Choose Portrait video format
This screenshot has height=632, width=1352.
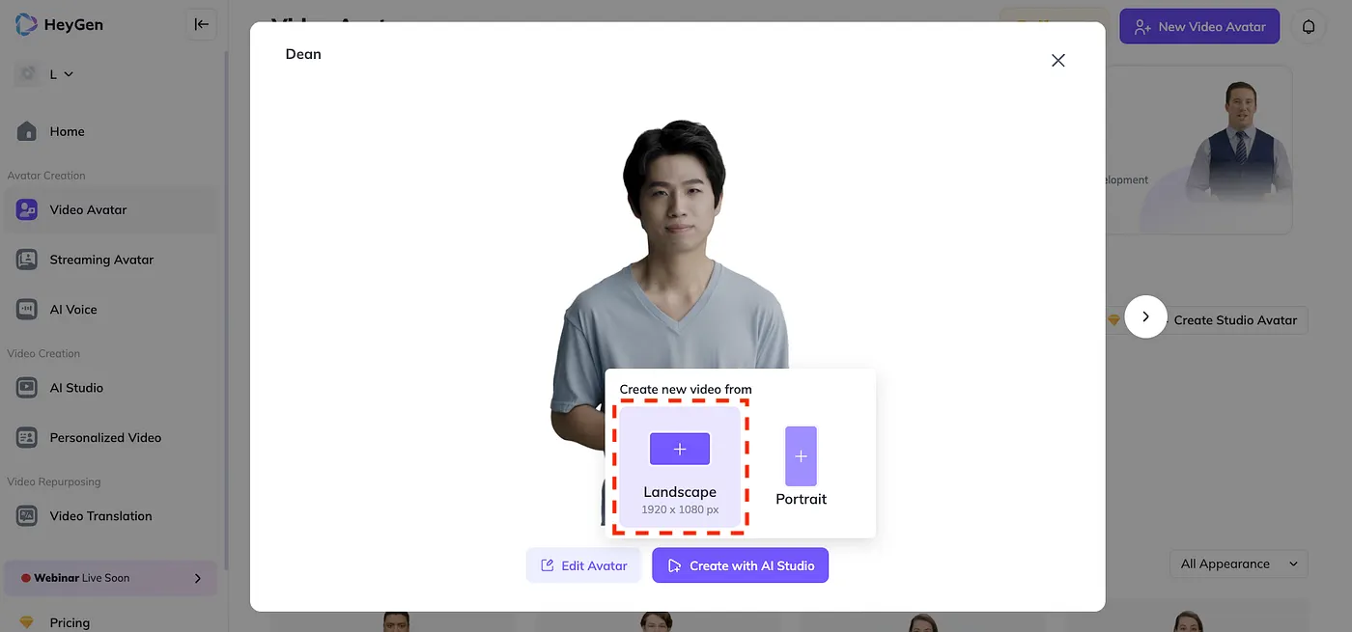pos(801,467)
